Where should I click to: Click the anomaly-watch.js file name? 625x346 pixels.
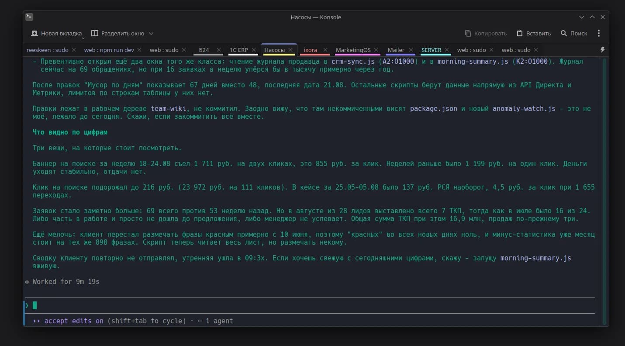pos(524,108)
